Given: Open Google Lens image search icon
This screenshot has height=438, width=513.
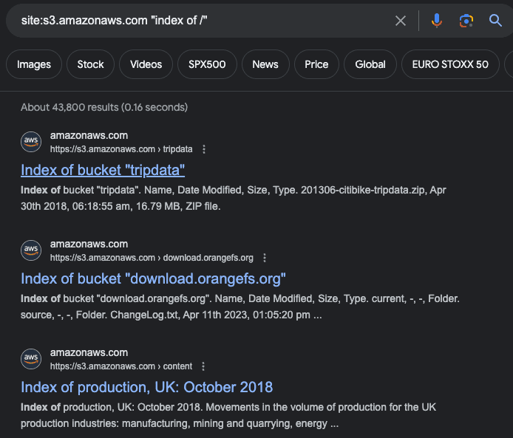Looking at the screenshot, I should [466, 21].
